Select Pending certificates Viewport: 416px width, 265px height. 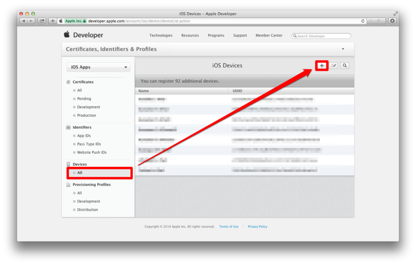pyautogui.click(x=84, y=99)
